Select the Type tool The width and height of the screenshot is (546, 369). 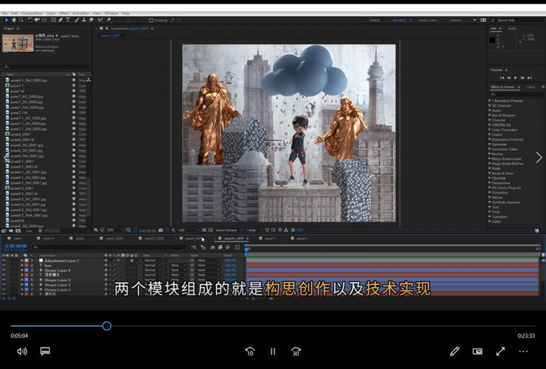click(x=69, y=20)
